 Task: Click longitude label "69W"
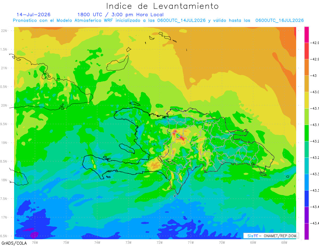click(253, 242)
